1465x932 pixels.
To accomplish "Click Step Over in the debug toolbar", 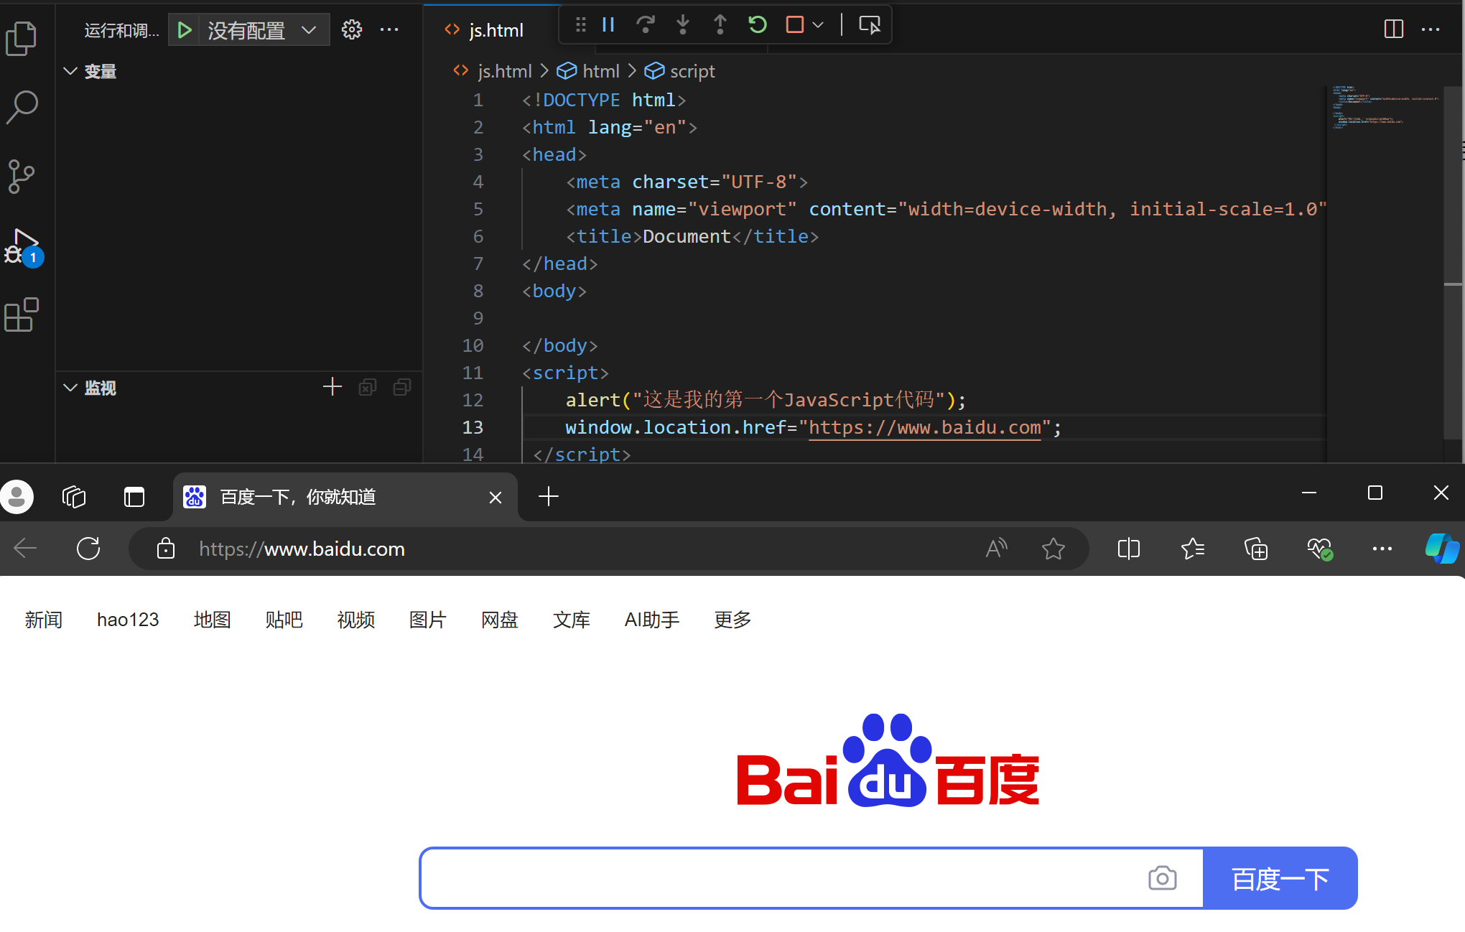I will click(646, 25).
